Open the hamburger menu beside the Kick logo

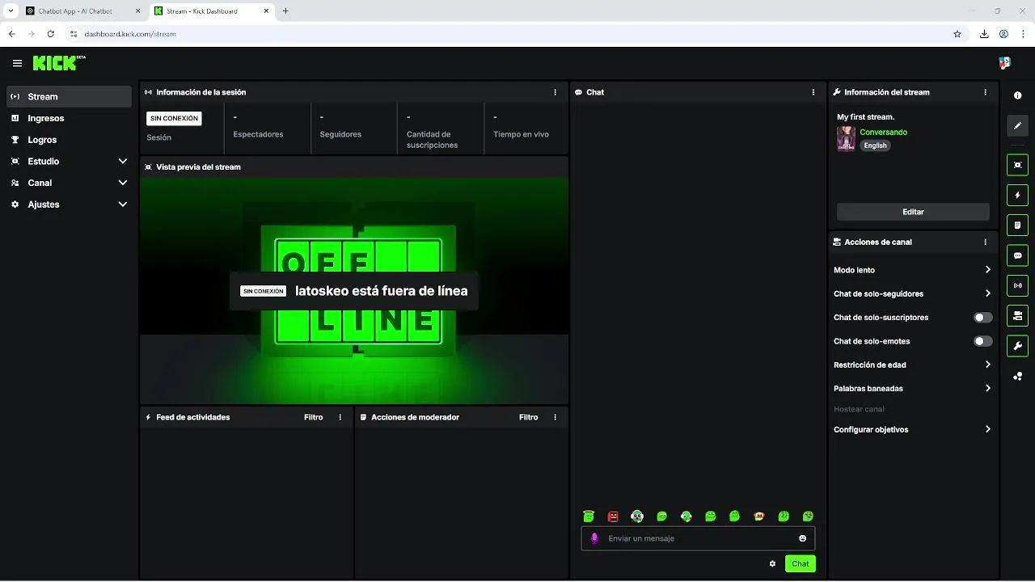(17, 63)
